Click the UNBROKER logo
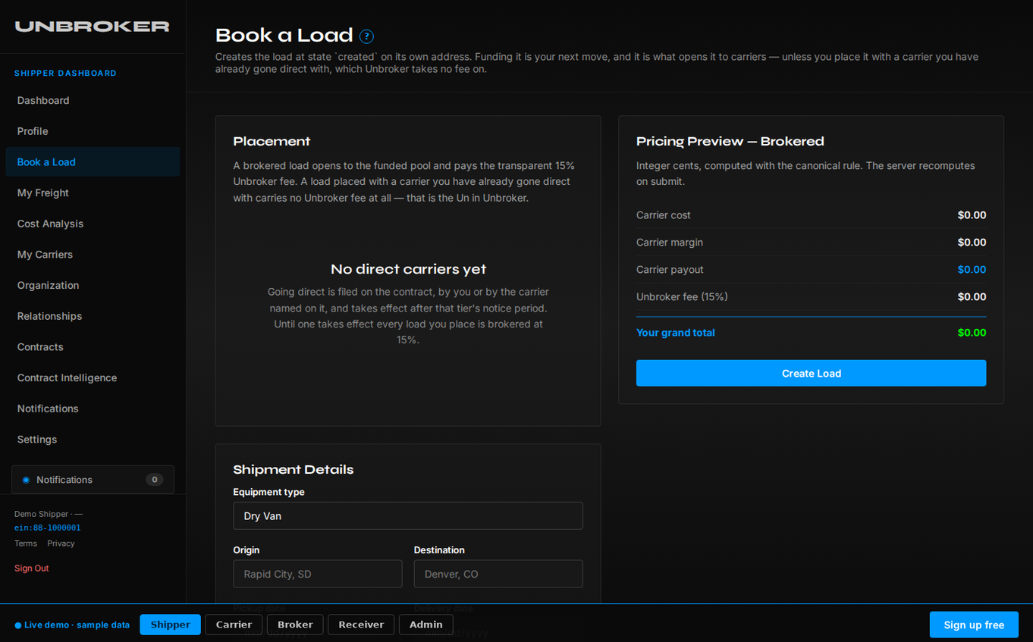1033x642 pixels. pyautogui.click(x=92, y=27)
